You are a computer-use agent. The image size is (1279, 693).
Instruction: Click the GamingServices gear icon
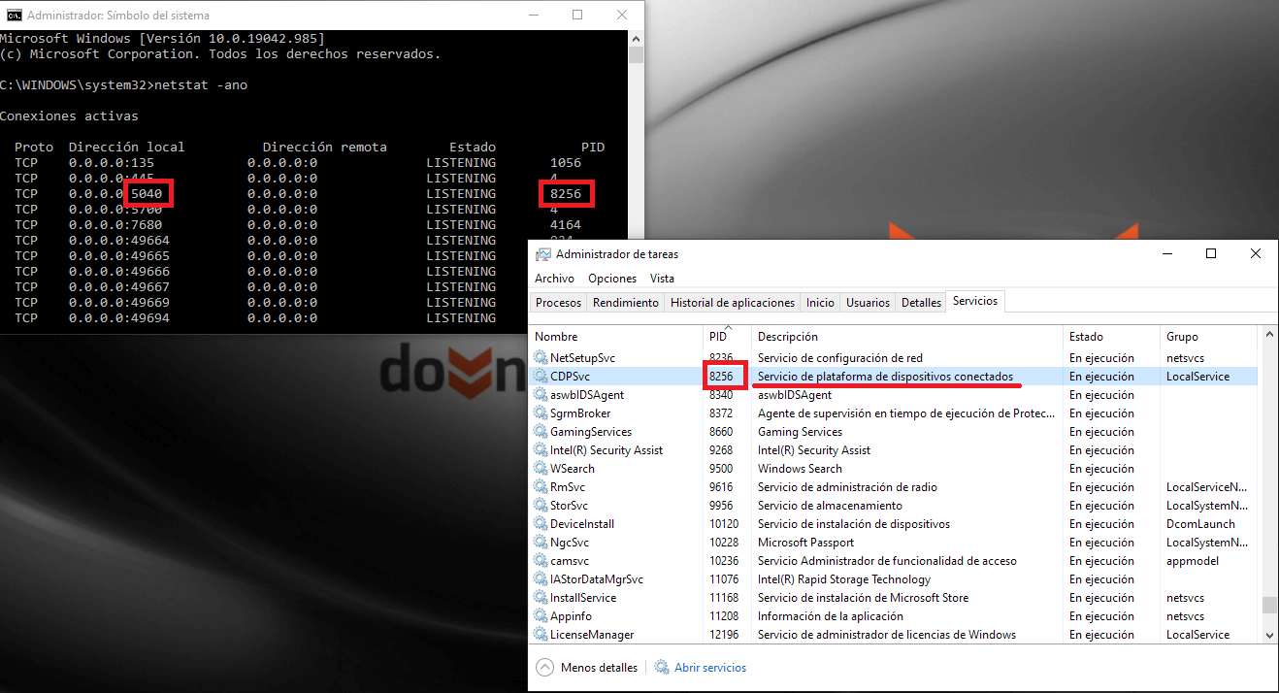click(541, 432)
